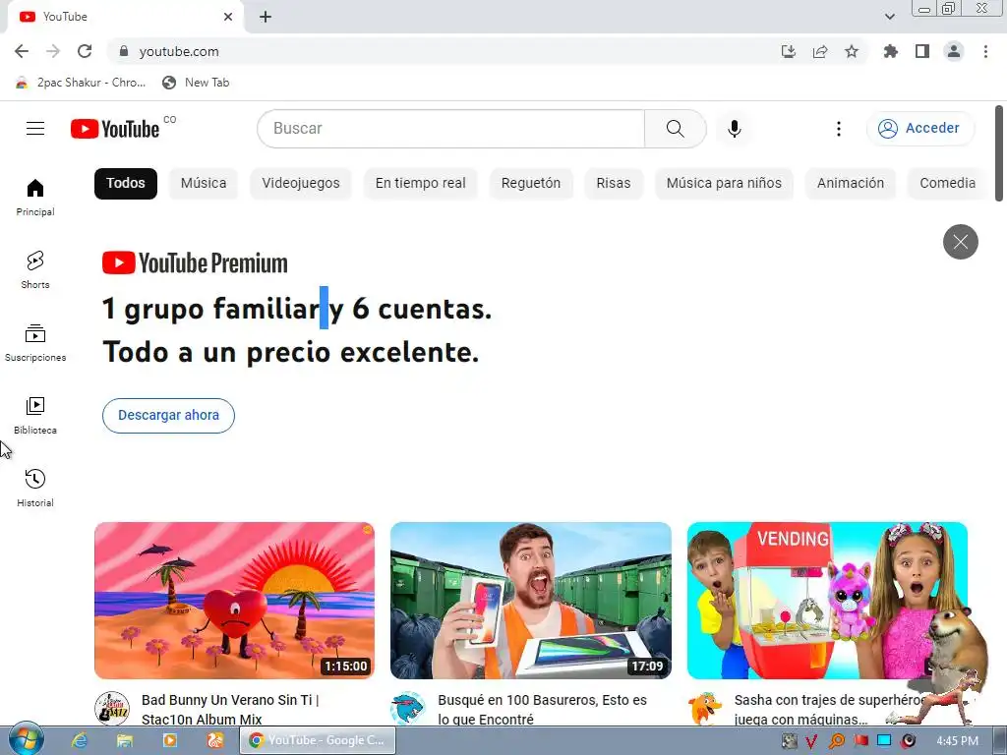Screen dimensions: 1007x755
Task: Select the Comedia filter chip
Action: coord(948,183)
